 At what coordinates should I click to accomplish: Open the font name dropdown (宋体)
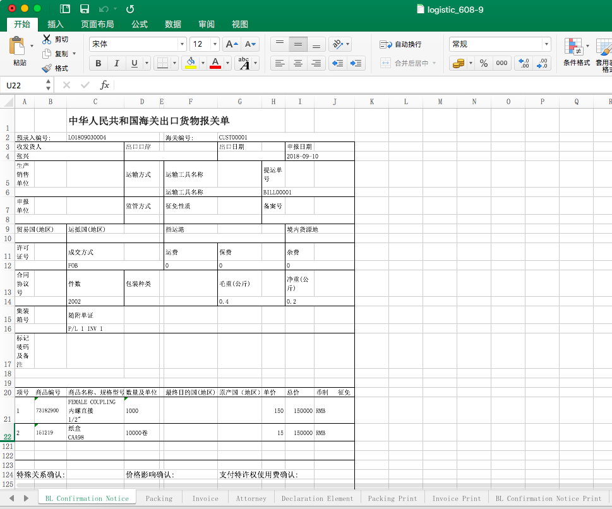coord(182,44)
